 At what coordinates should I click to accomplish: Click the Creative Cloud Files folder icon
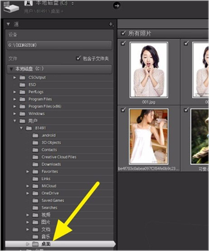pos(35,157)
